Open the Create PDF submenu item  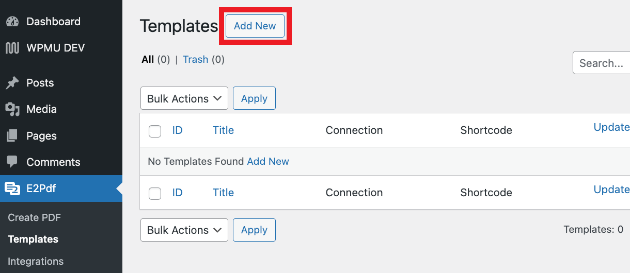[35, 217]
